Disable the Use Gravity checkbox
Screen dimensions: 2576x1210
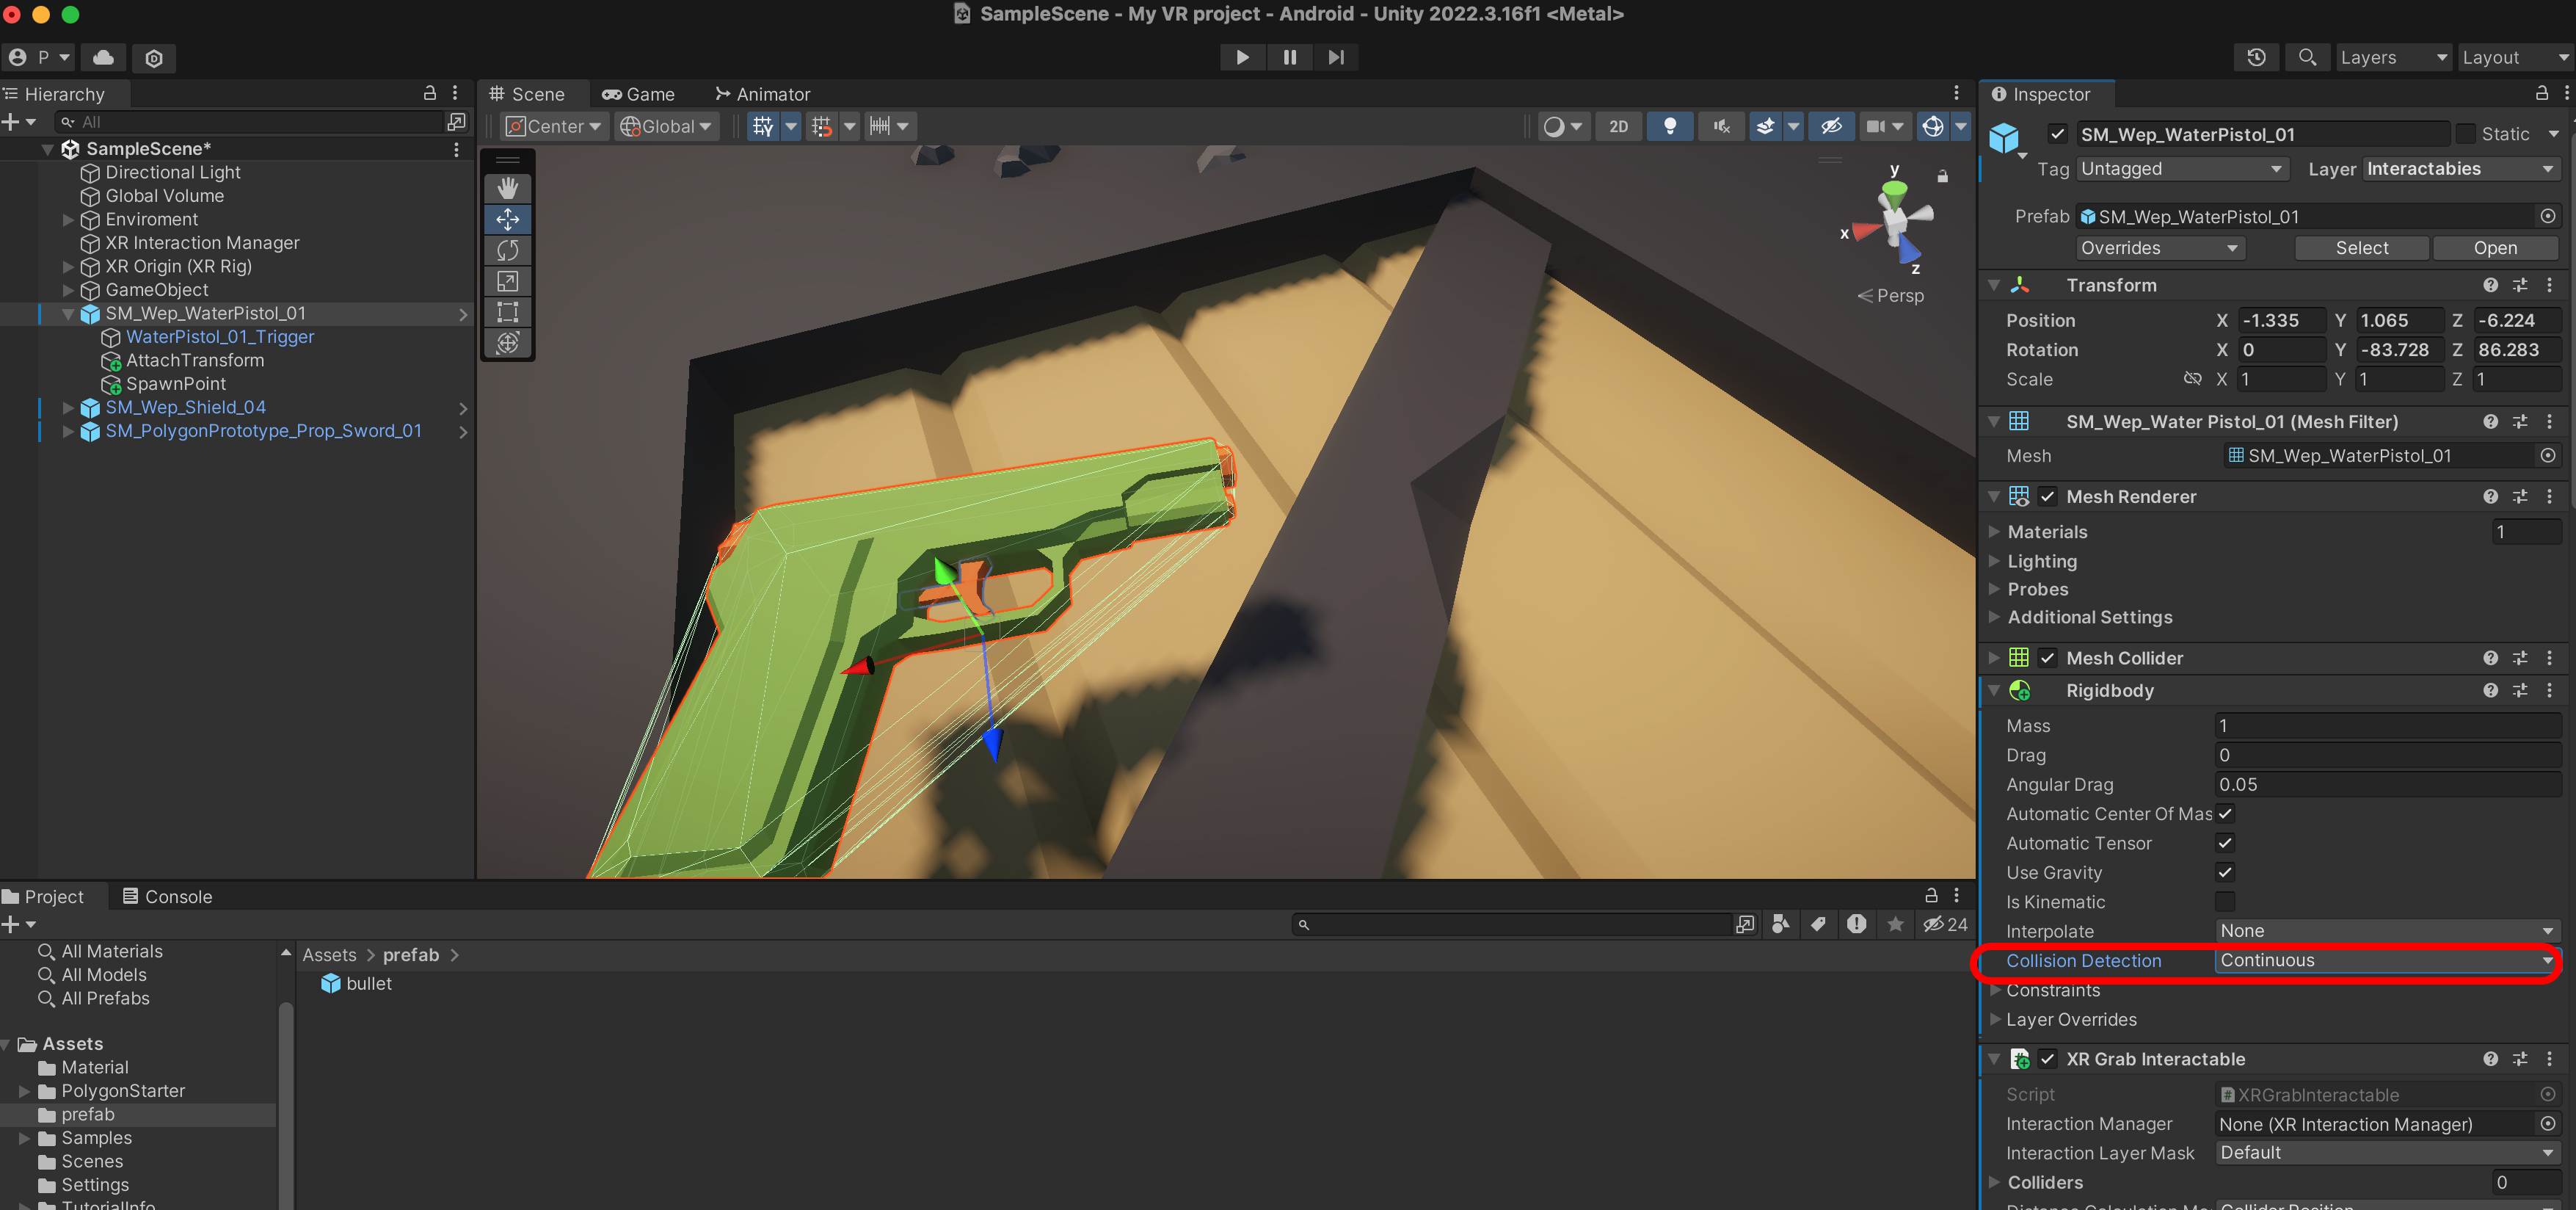coord(2224,872)
